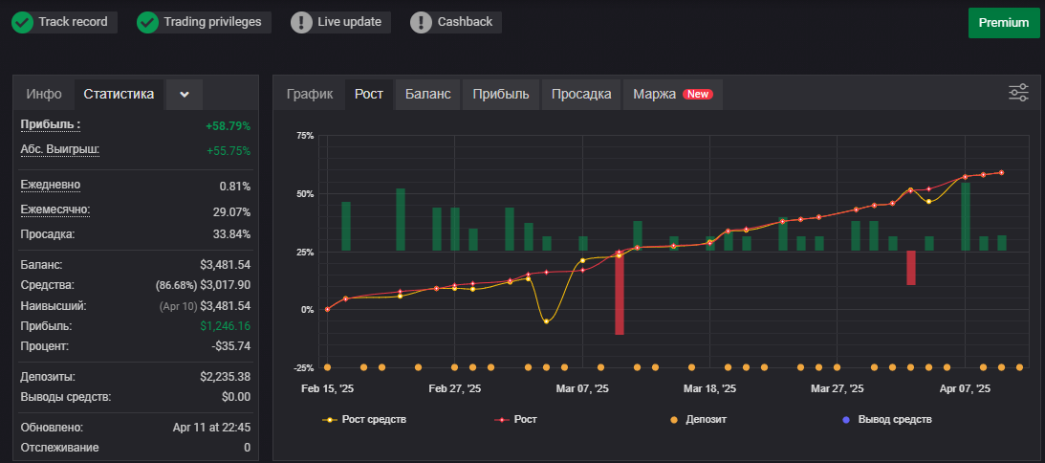Screen dimensions: 1045x463
Task: Switch to the Баланс chart tab
Action: [428, 94]
